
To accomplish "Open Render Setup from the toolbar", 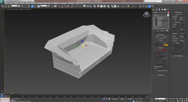I will click(x=112, y=6).
